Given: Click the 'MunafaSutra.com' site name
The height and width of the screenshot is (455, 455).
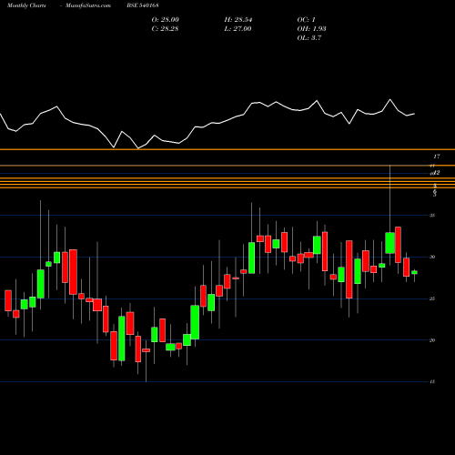Looking at the screenshot, I should click(x=88, y=5).
